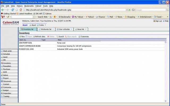Click the Document sidebar icon
The height and width of the screenshot is (106, 170).
2,81
